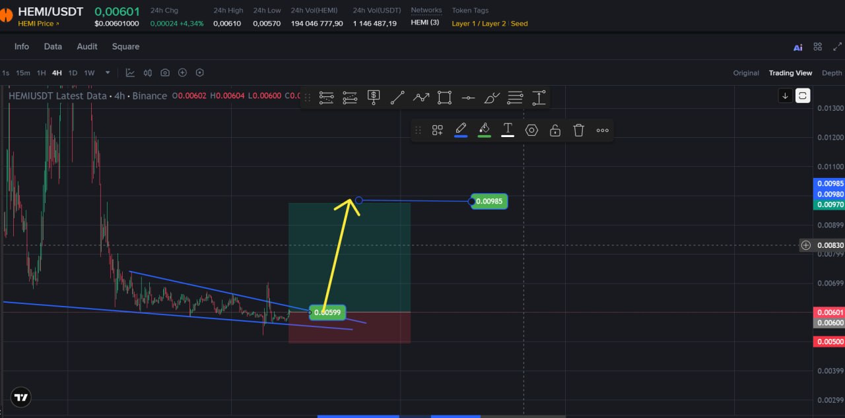Click the 24h Vol(USDT) value 1 146 487,19
845x418 pixels.
374,23
